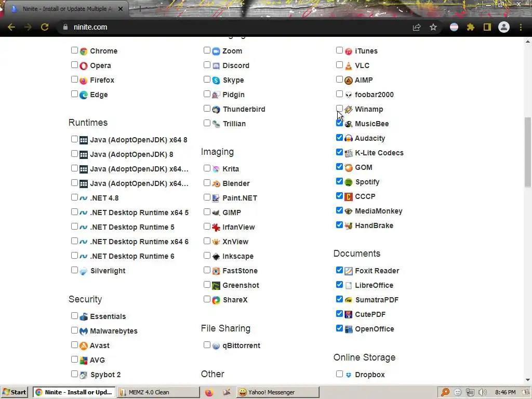Image resolution: width=532 pixels, height=399 pixels.
Task: Open Yahoo! Messenger from taskbar
Action: [278, 392]
